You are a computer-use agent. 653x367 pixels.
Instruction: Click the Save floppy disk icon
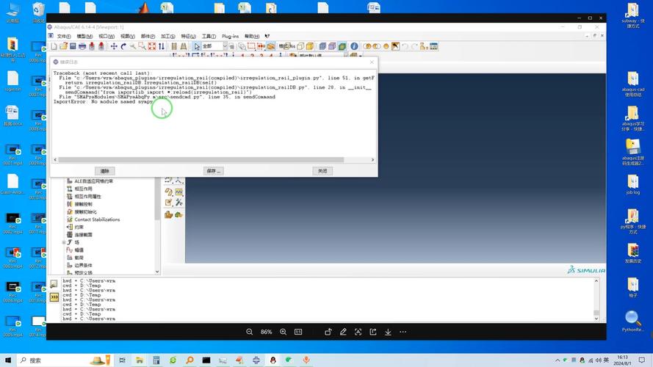(73, 46)
